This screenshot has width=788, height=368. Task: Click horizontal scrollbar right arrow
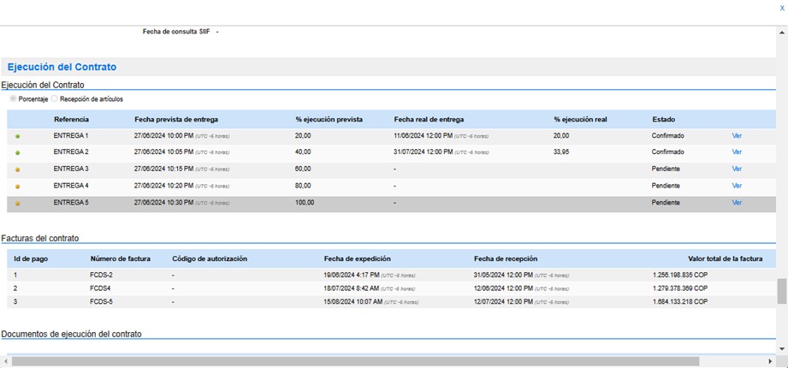pos(771,362)
